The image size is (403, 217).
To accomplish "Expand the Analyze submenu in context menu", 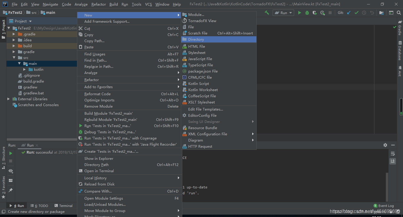I will tap(129, 73).
